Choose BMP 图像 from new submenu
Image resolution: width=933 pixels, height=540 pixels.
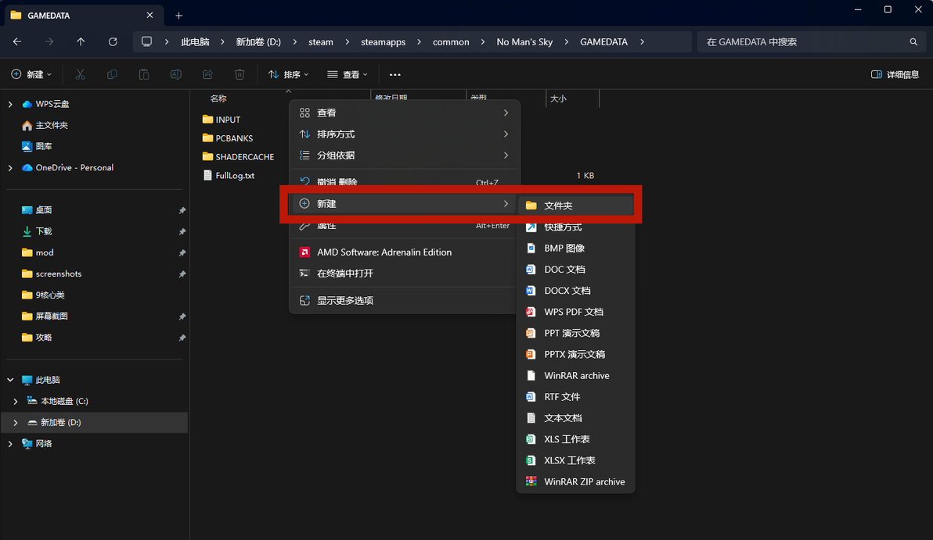[575, 249]
